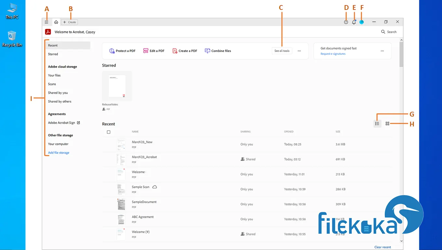Click the March'23_New file thumbnail
This screenshot has height=250, width=442.
(121, 145)
